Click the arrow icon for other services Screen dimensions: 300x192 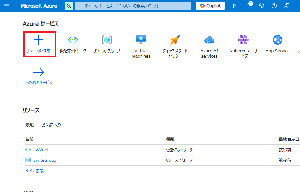point(39,72)
